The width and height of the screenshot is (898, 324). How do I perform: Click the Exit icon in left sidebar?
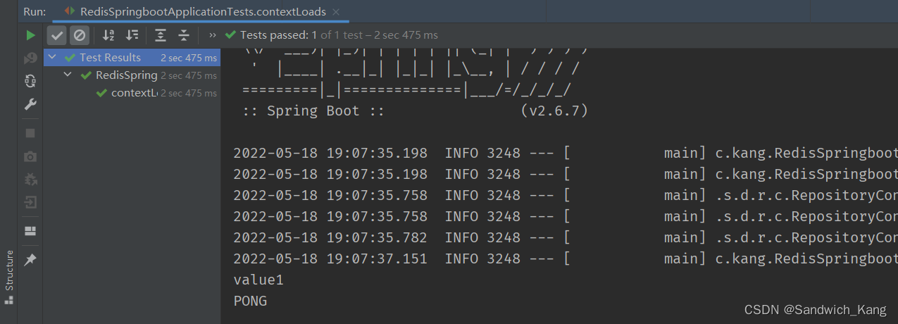30,202
